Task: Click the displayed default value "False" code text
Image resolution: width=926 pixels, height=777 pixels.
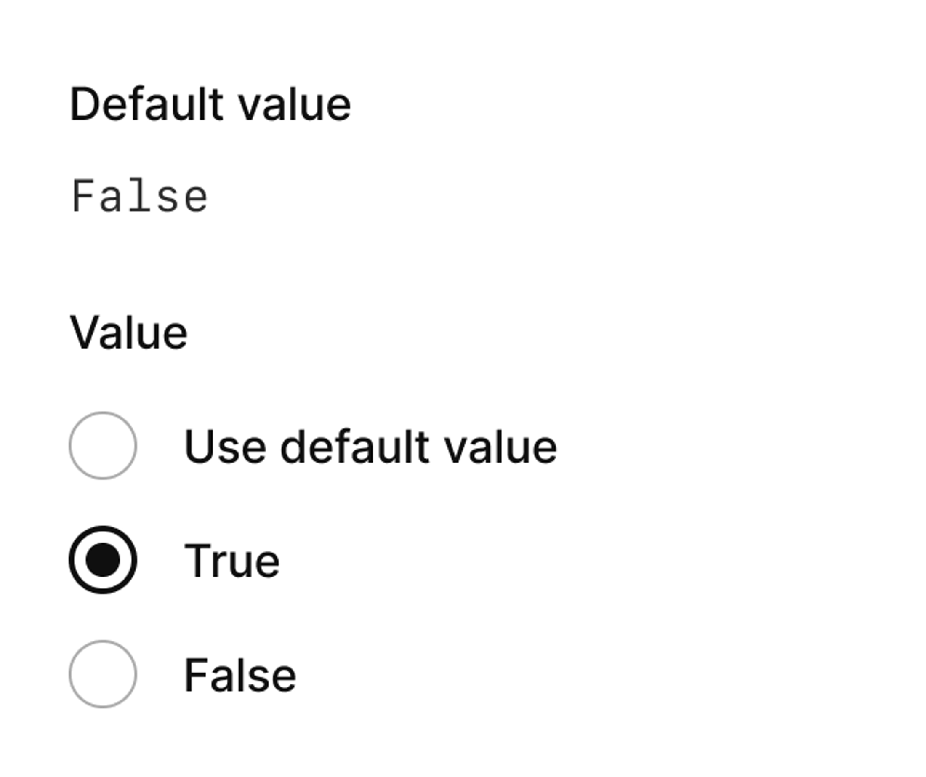Action: pyautogui.click(x=139, y=196)
